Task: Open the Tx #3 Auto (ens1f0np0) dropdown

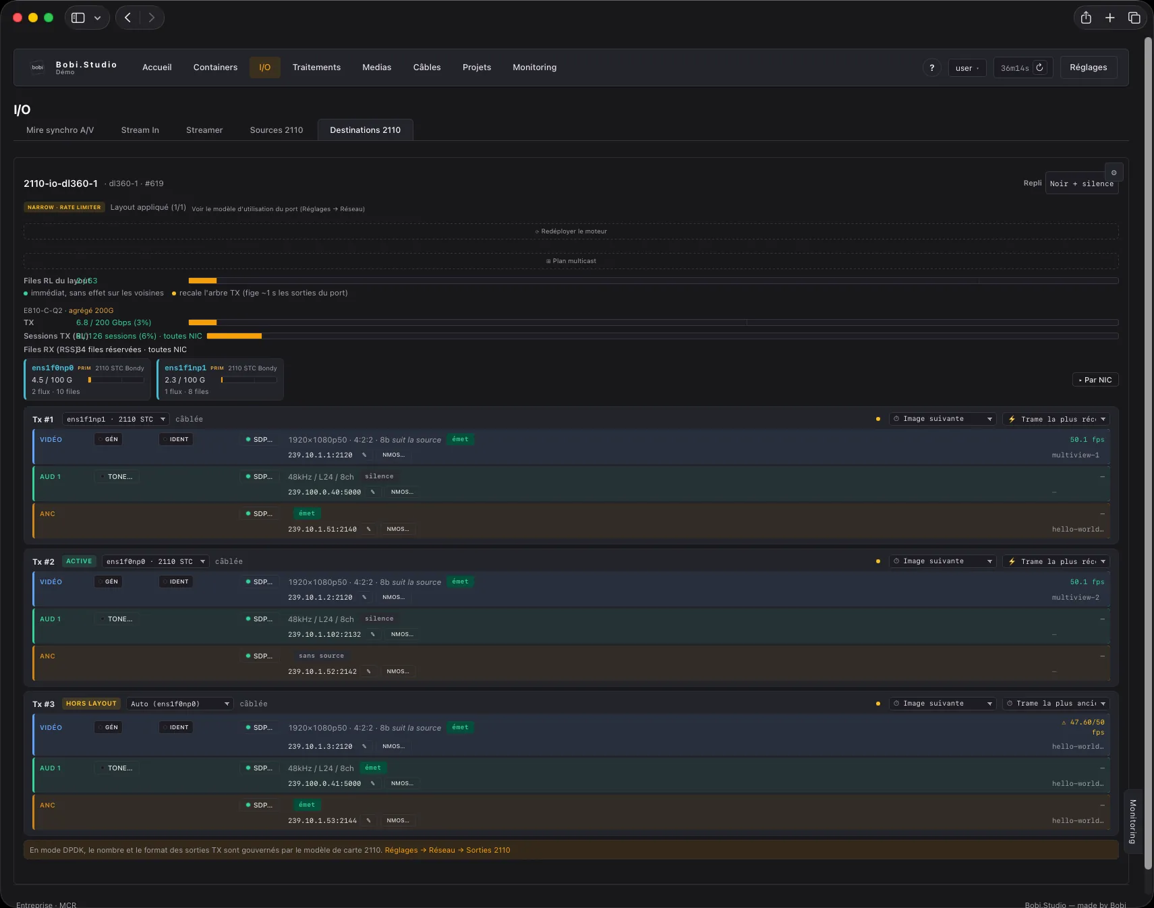Action: coord(180,704)
